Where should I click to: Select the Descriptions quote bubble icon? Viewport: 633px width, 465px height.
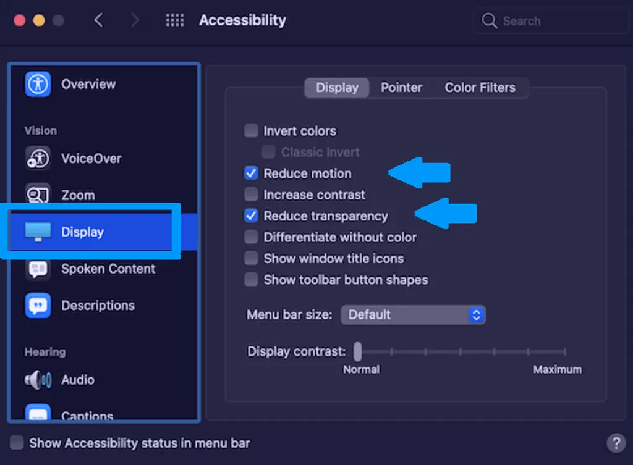[x=38, y=305]
